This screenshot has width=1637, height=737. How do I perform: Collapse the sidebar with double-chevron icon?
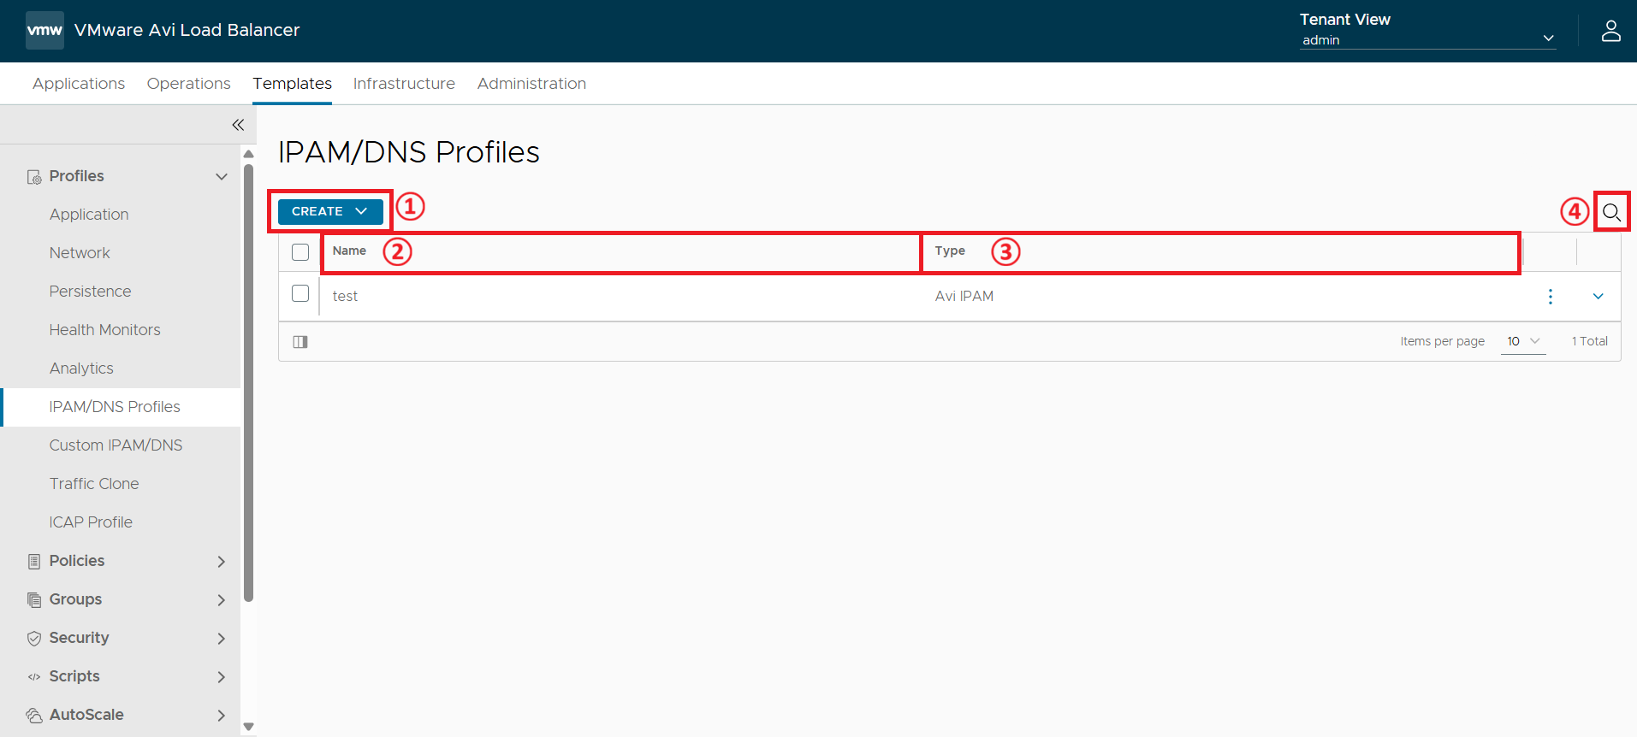(238, 125)
